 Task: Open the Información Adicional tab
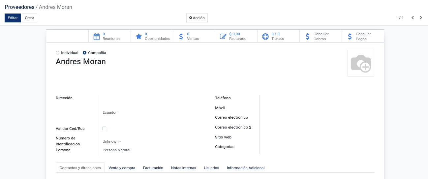[246, 168]
